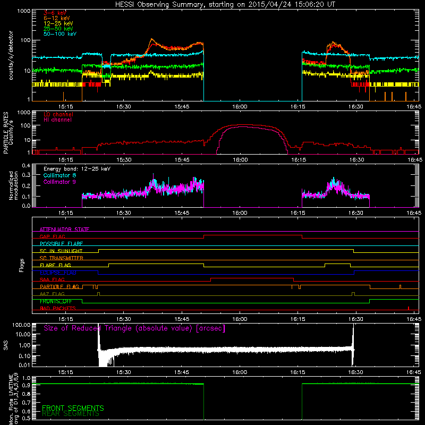Click the Flags panel axis label
The image size is (425, 425).
point(22,265)
